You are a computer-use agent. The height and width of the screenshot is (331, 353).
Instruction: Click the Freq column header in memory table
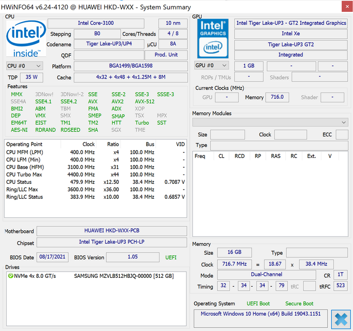click(x=199, y=156)
